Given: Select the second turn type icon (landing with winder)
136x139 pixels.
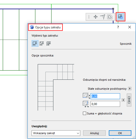Looking at the screenshot, I should (x=42, y=43).
